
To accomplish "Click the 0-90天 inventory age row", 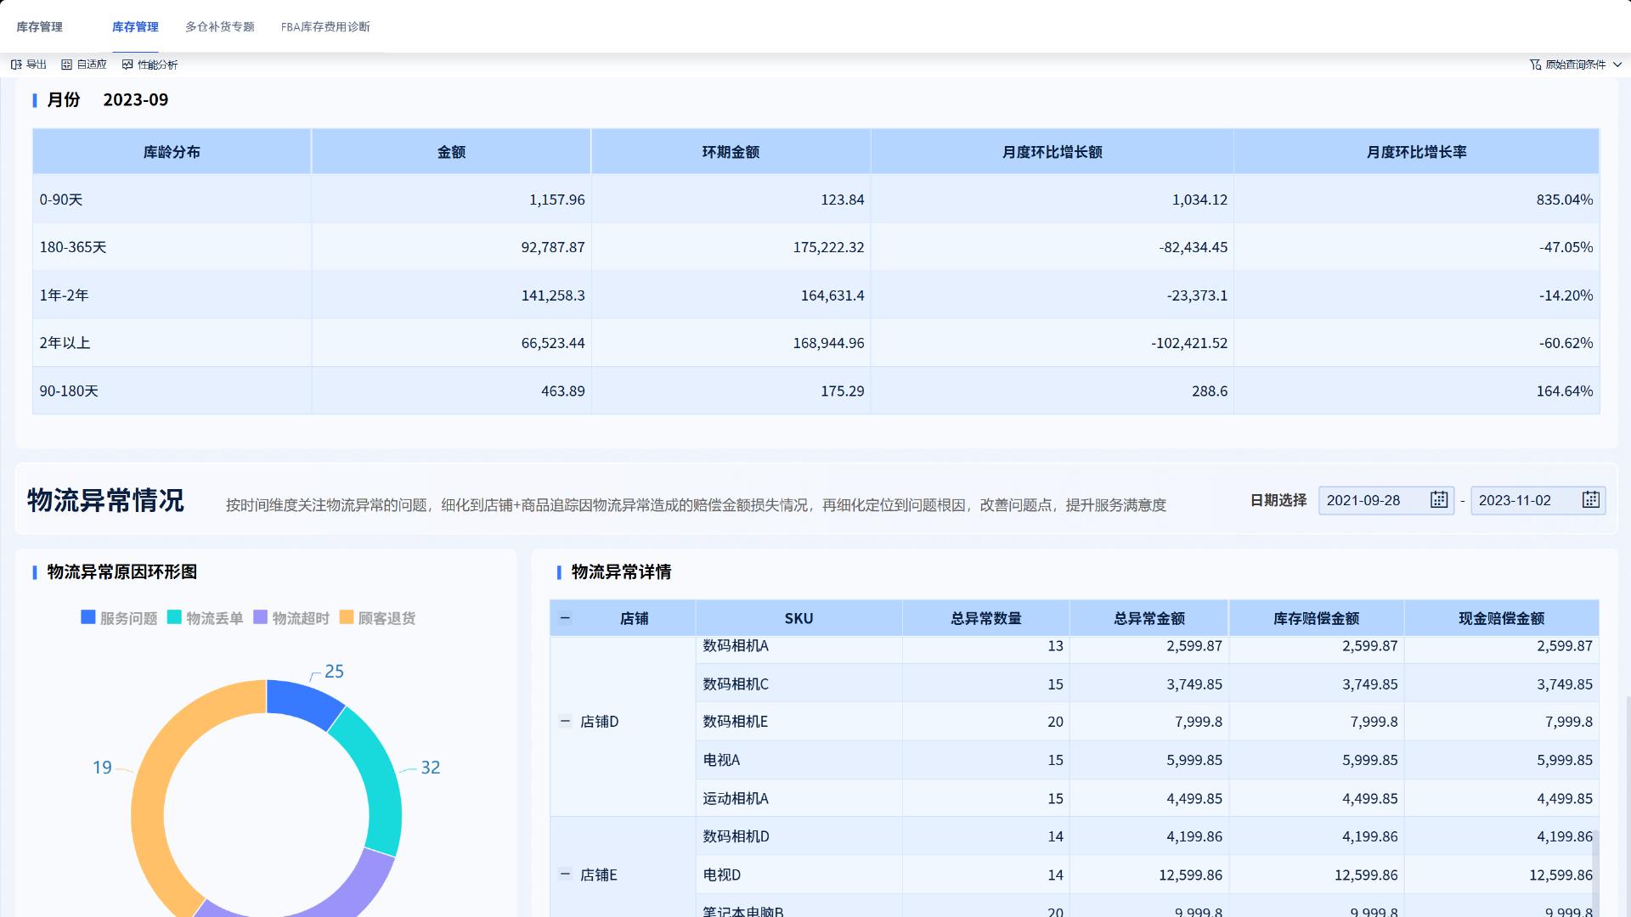I will pos(62,200).
